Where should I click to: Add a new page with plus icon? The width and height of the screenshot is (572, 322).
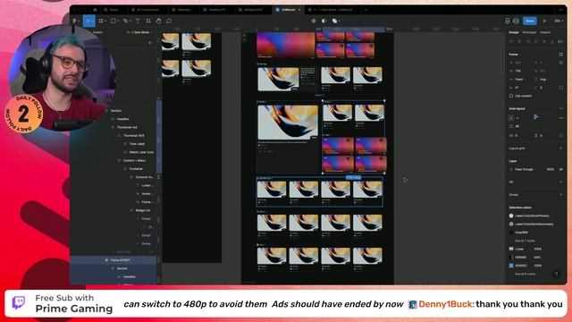150,43
